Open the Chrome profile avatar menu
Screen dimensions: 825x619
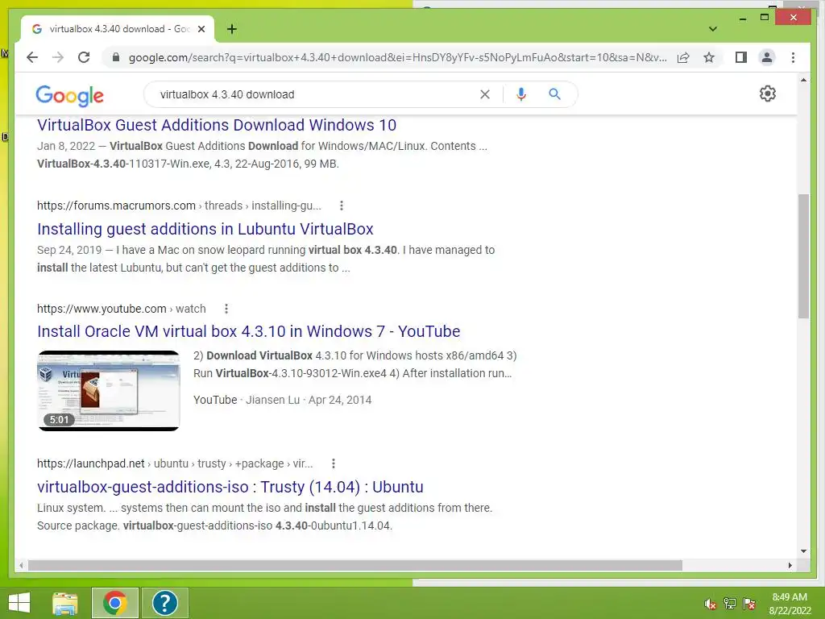tap(767, 57)
